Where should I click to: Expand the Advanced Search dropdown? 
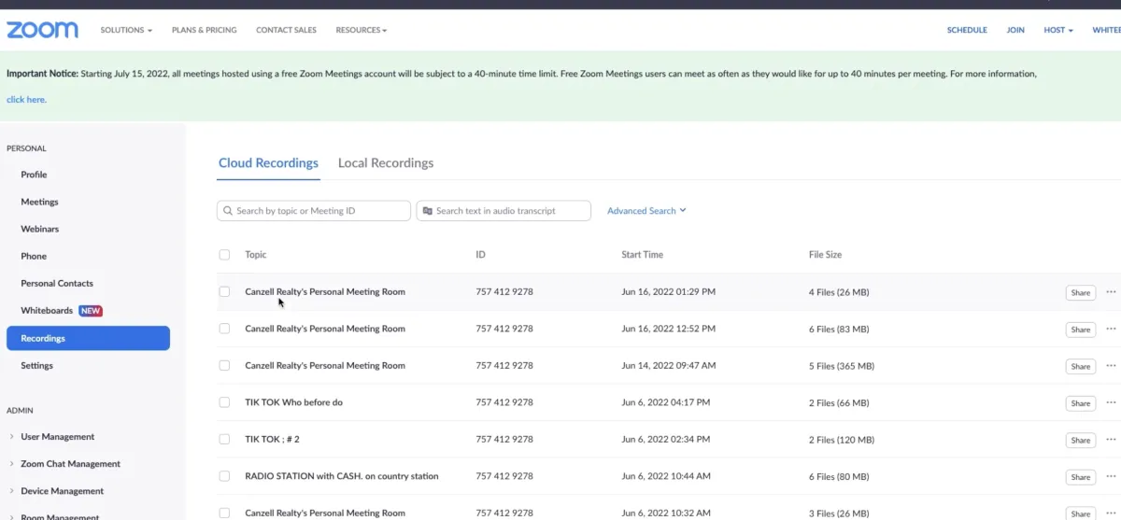tap(646, 211)
